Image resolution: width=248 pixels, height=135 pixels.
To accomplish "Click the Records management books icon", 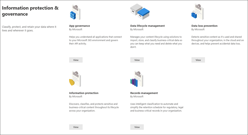I will tap(137, 79).
